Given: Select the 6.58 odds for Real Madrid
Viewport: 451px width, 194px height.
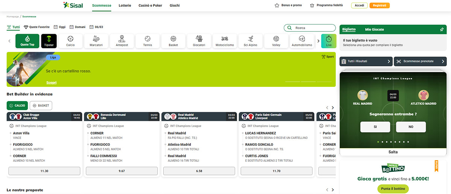Looking at the screenshot, I should (199, 171).
